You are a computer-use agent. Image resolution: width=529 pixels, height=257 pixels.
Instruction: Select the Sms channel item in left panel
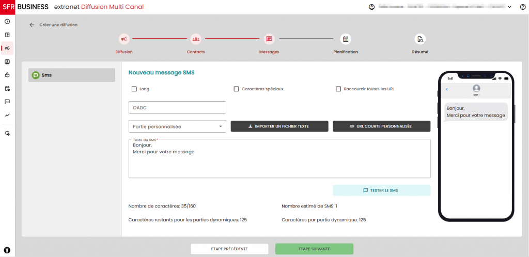[x=72, y=75]
